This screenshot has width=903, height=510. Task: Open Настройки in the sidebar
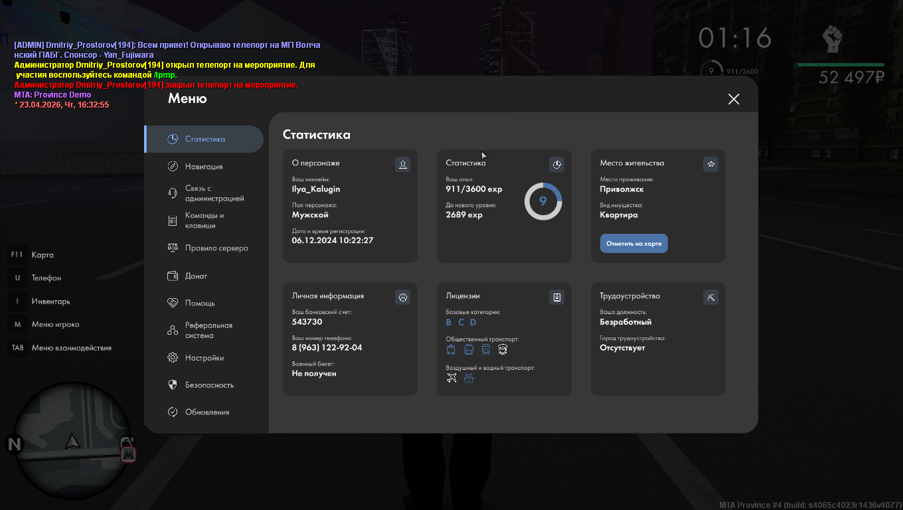click(x=204, y=358)
